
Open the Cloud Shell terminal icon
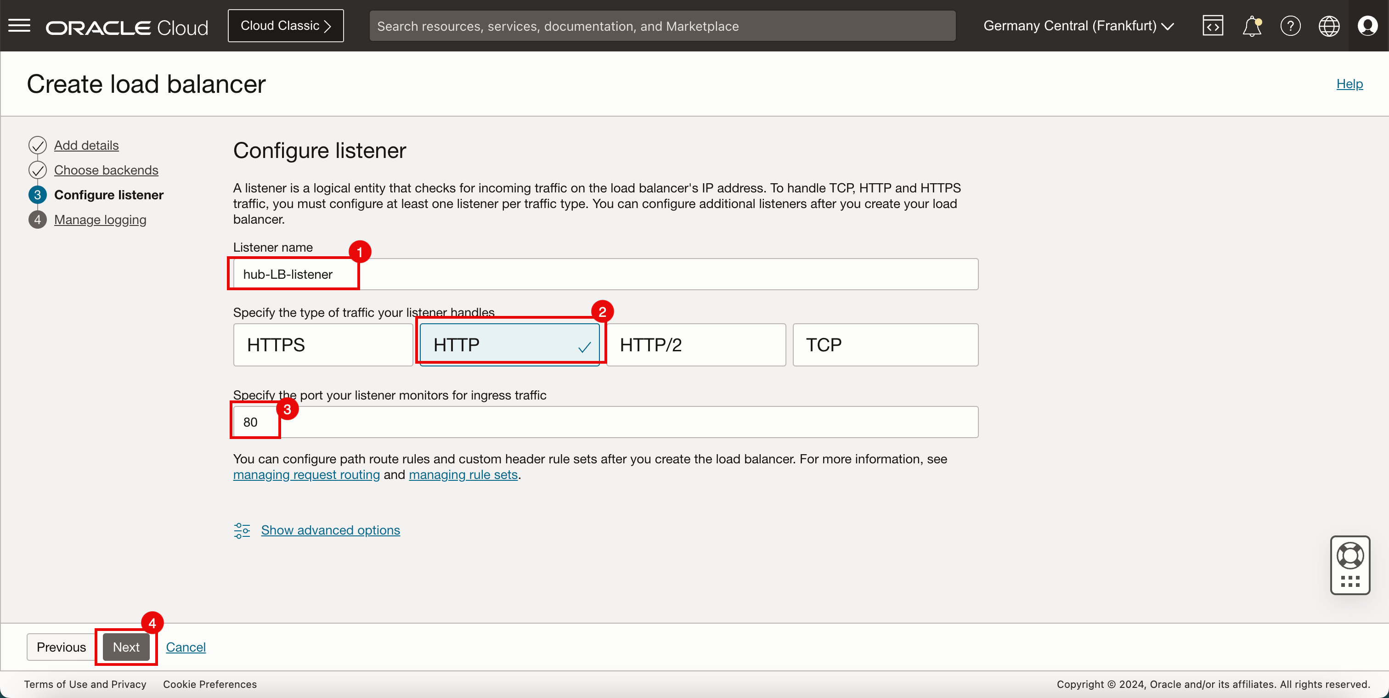point(1213,26)
